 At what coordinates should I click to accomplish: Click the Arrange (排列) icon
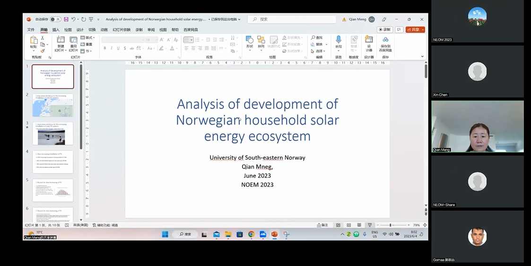tap(261, 40)
